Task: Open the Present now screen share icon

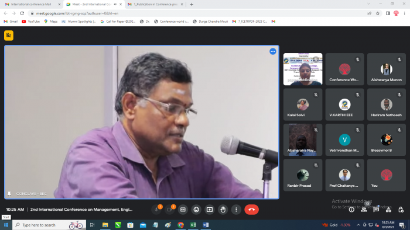Action: click(x=210, y=210)
